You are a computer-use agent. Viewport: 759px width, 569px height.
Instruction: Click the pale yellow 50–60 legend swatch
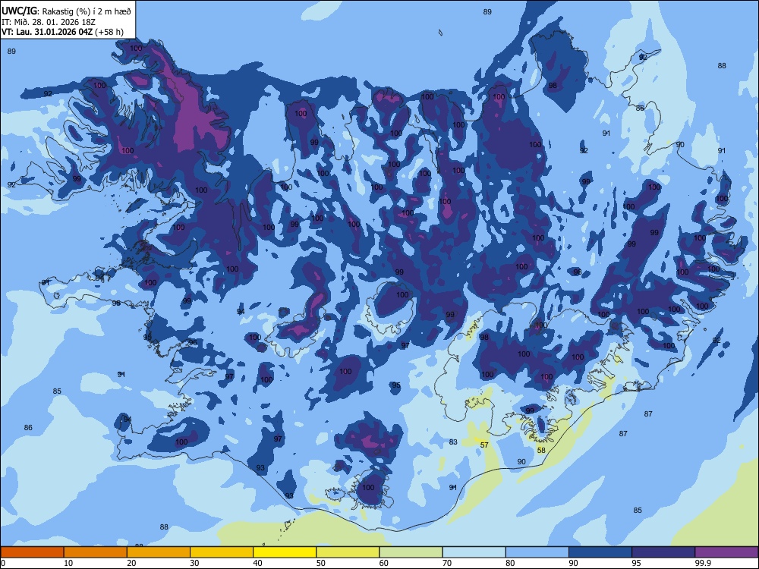click(348, 552)
